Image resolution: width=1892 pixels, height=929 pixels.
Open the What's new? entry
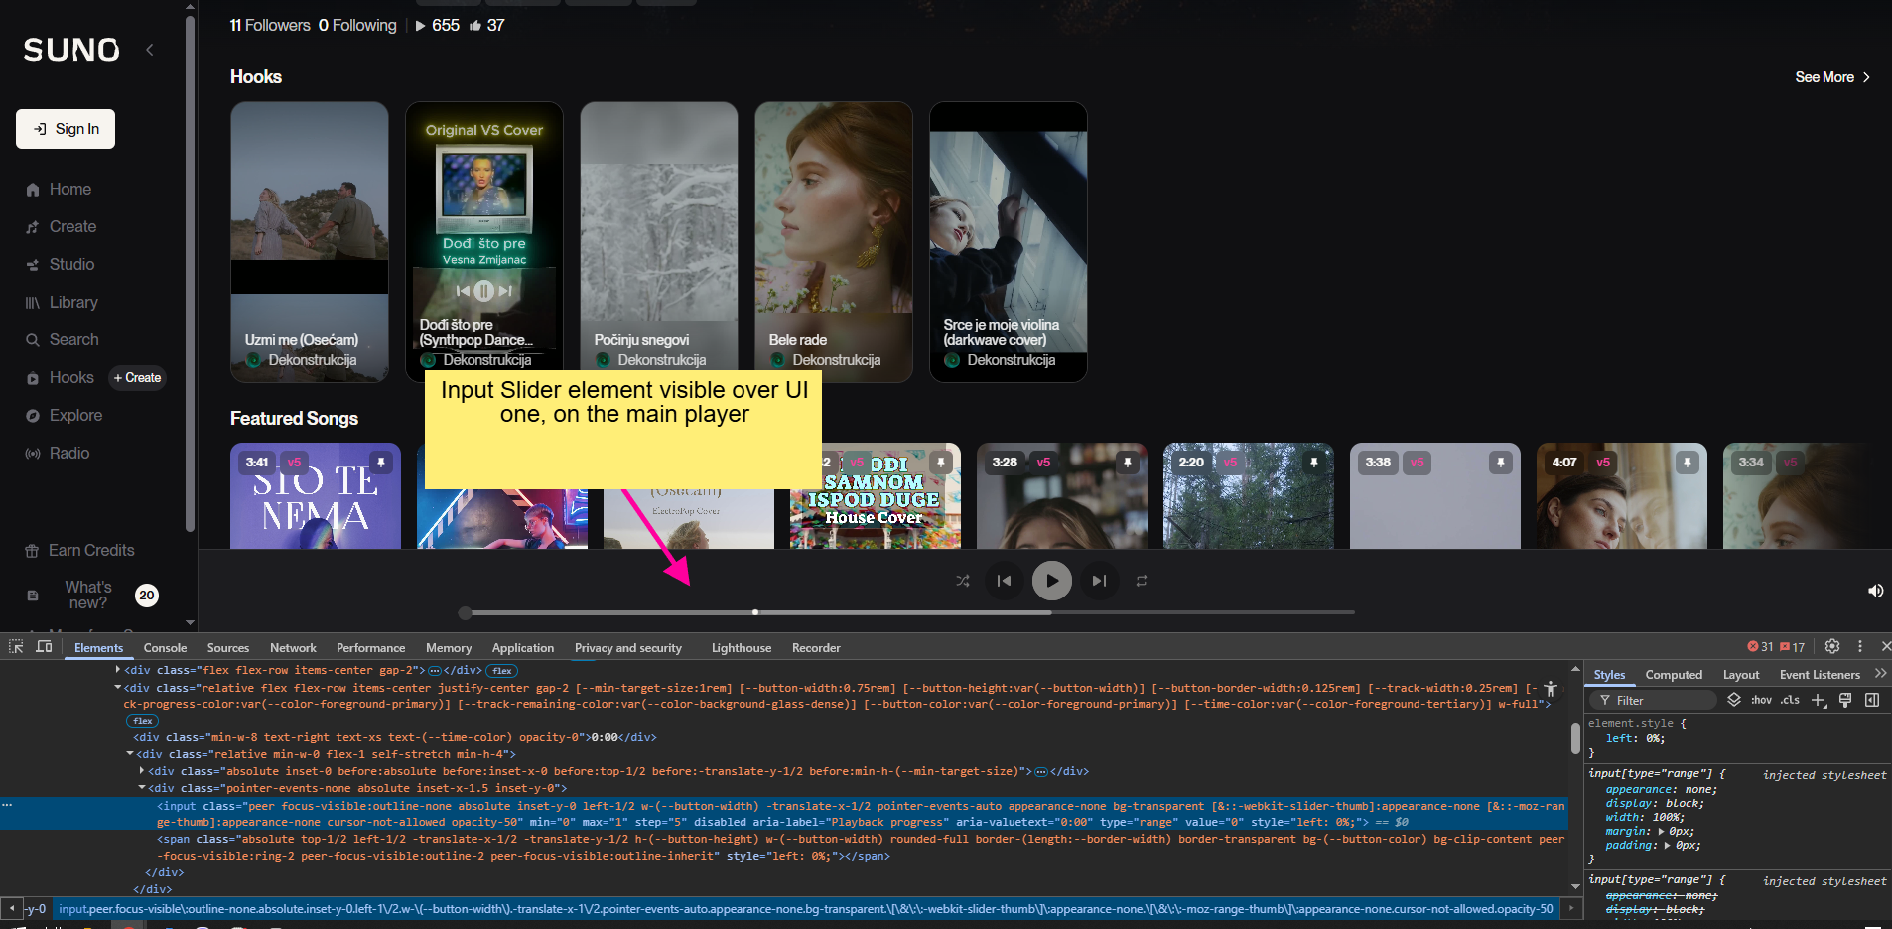coord(88,596)
